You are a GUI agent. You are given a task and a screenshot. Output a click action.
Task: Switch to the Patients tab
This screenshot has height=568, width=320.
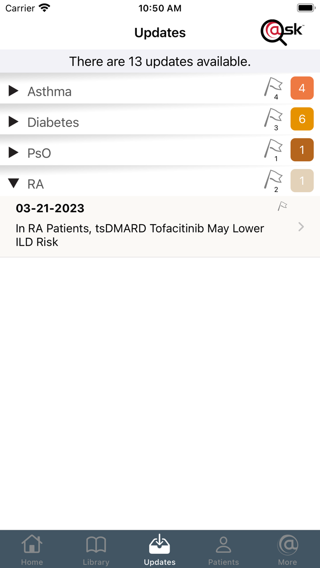click(x=224, y=548)
